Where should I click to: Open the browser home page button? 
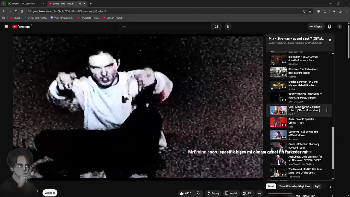point(22,11)
